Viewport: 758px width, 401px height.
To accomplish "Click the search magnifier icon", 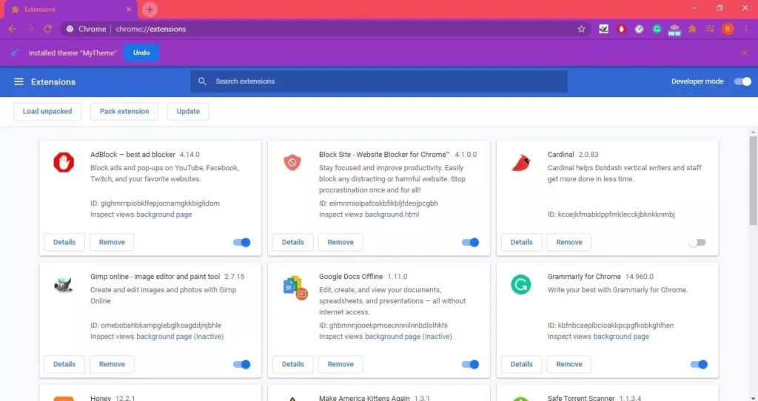I will coord(203,81).
